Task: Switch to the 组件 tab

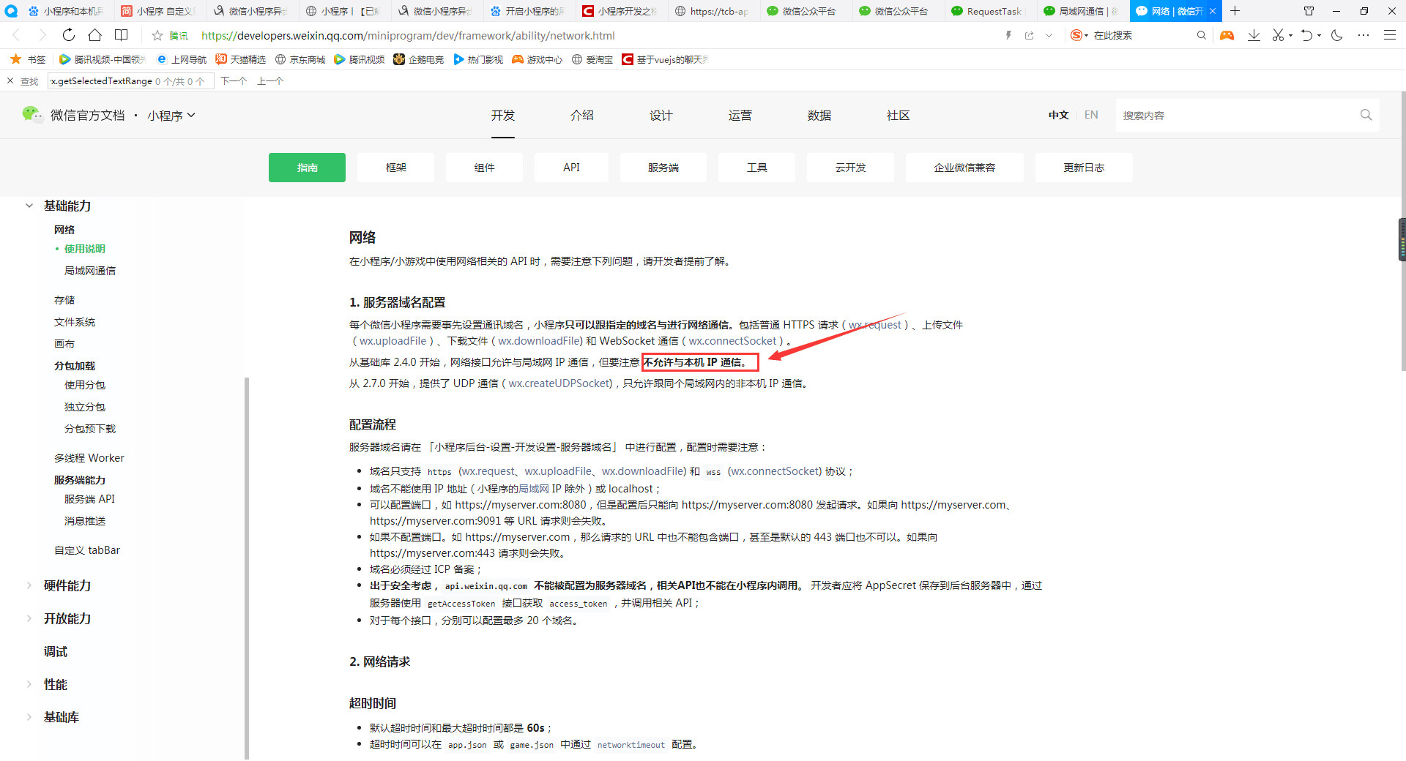Action: pos(484,168)
